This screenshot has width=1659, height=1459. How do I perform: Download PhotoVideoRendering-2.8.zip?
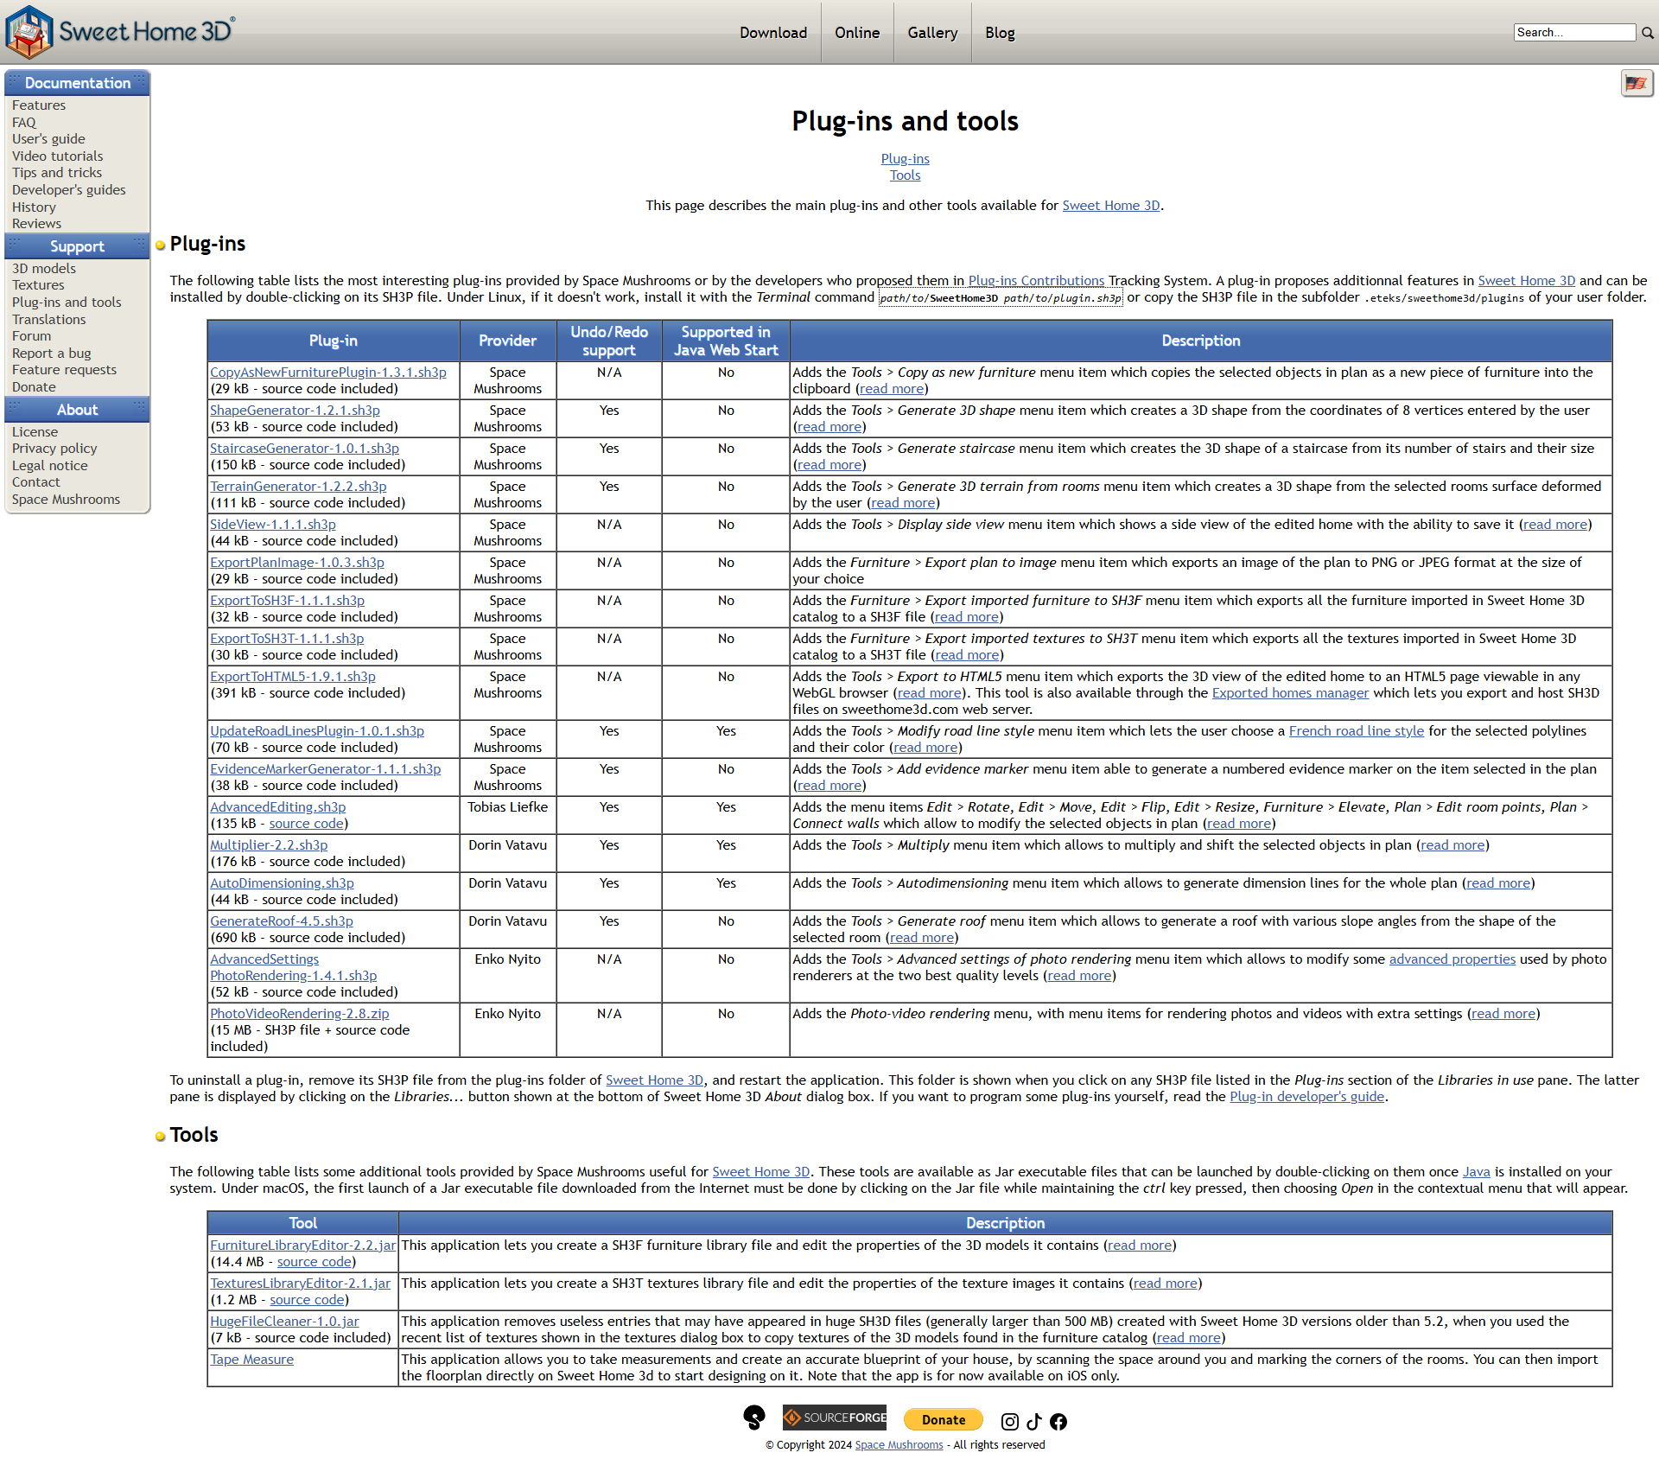[x=300, y=1013]
